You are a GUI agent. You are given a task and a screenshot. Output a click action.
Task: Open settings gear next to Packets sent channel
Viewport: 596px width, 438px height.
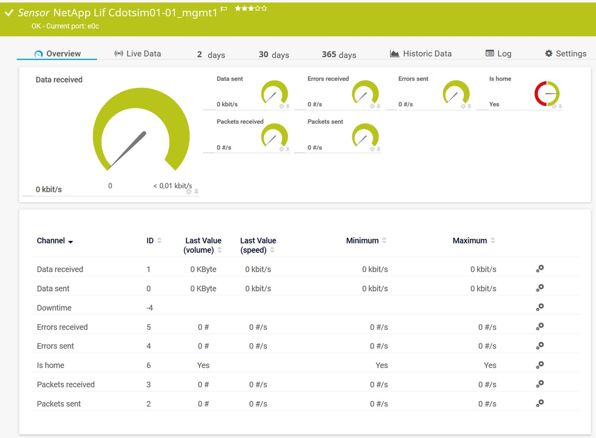coord(539,403)
